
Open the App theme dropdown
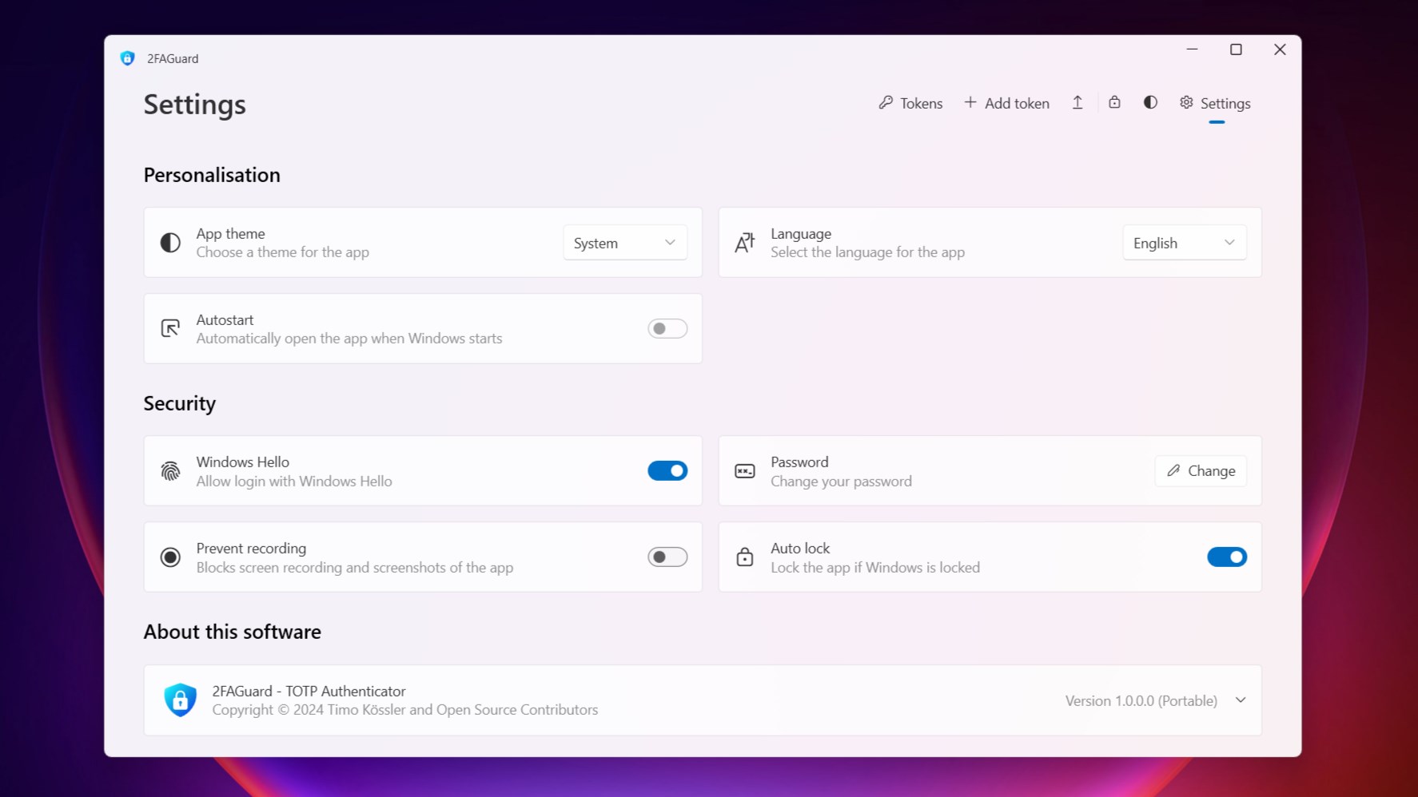pos(624,242)
